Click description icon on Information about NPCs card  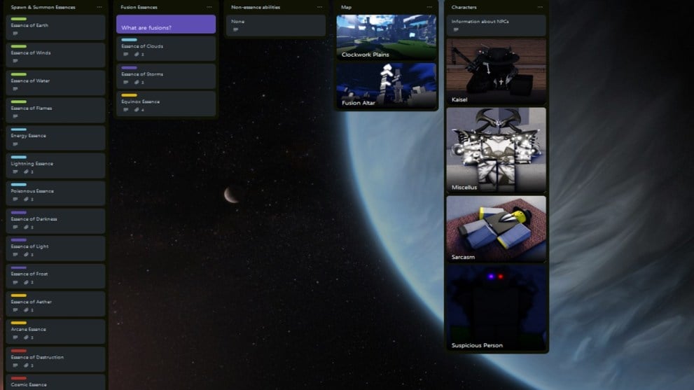click(x=456, y=30)
